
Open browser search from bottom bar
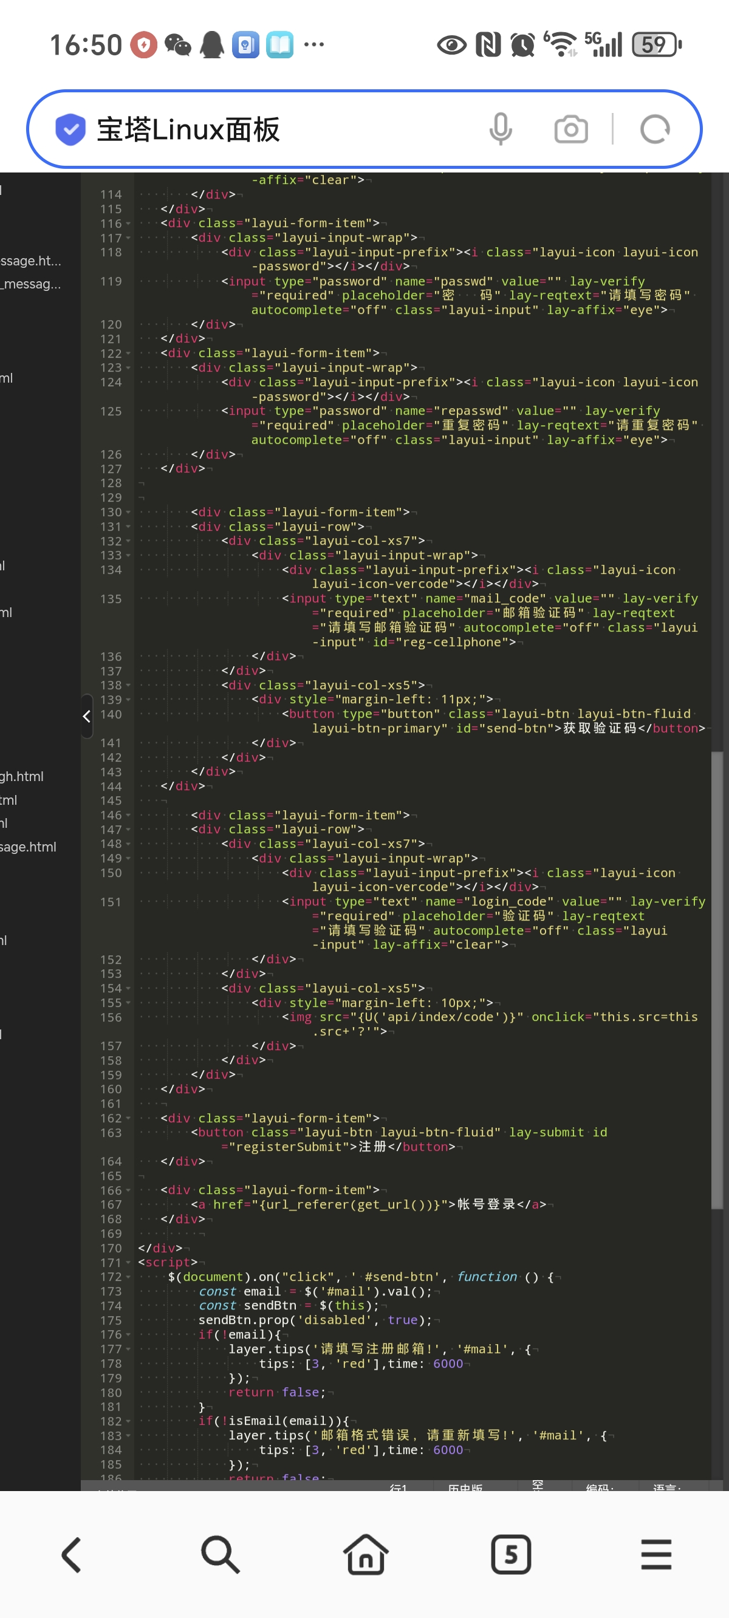click(220, 1555)
